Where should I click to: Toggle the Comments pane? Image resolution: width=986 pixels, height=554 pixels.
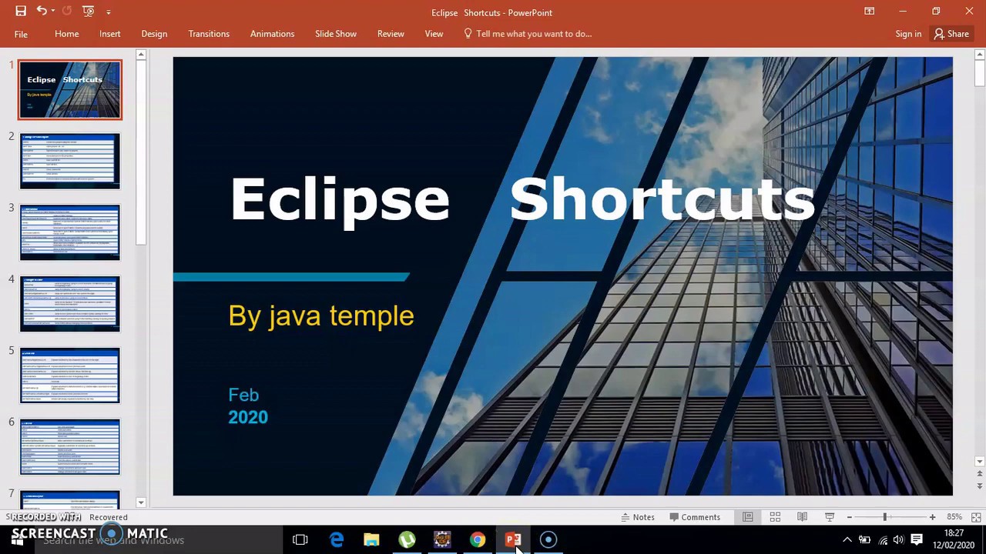pyautogui.click(x=695, y=517)
